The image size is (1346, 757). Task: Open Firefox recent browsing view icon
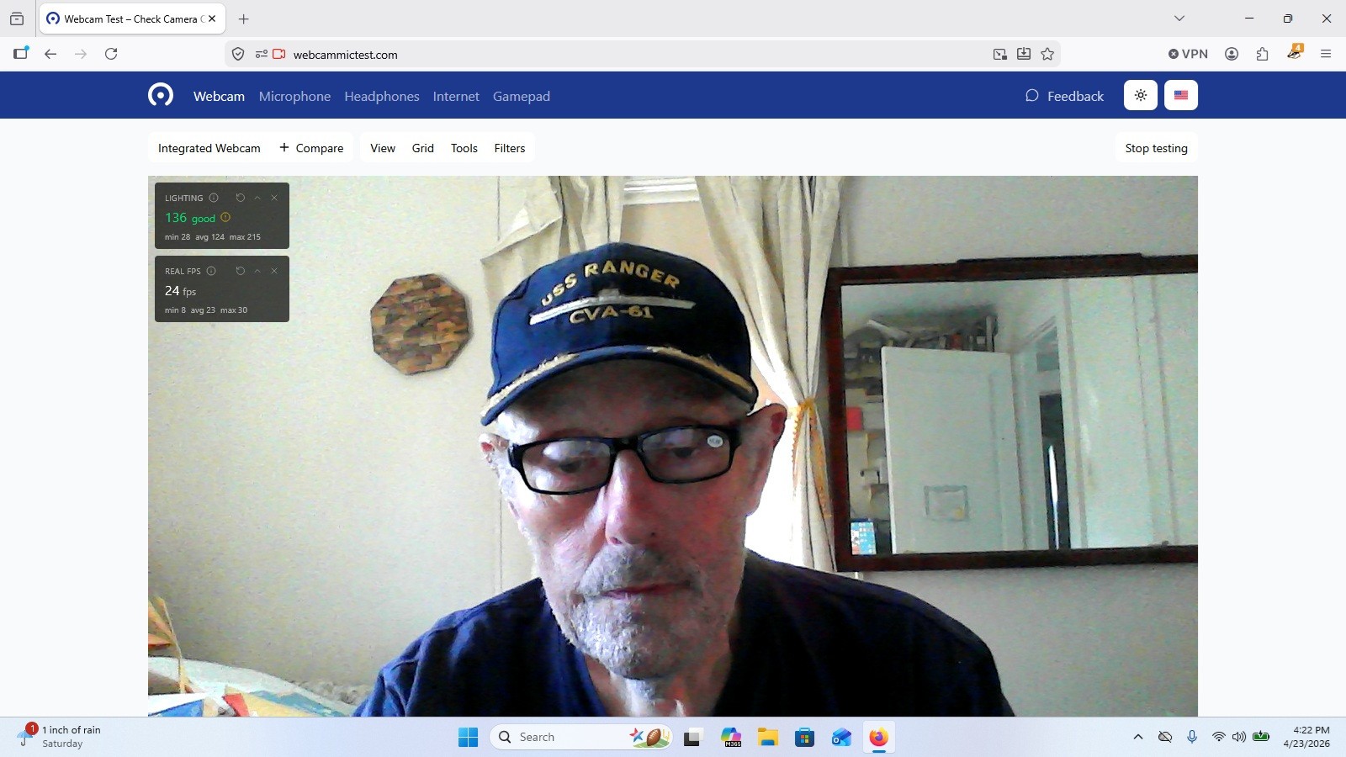tap(17, 19)
